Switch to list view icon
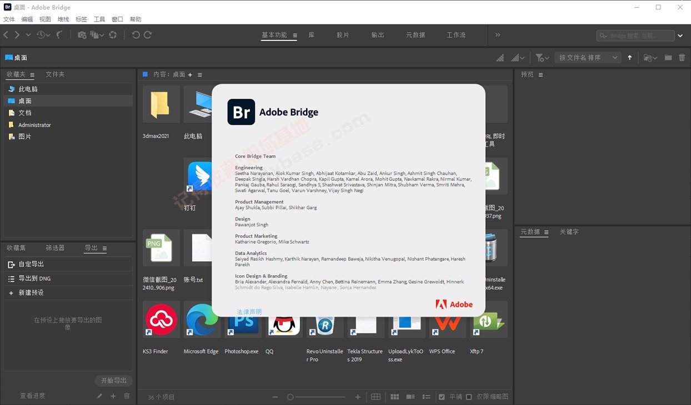This screenshot has height=405, width=691. coord(427,397)
